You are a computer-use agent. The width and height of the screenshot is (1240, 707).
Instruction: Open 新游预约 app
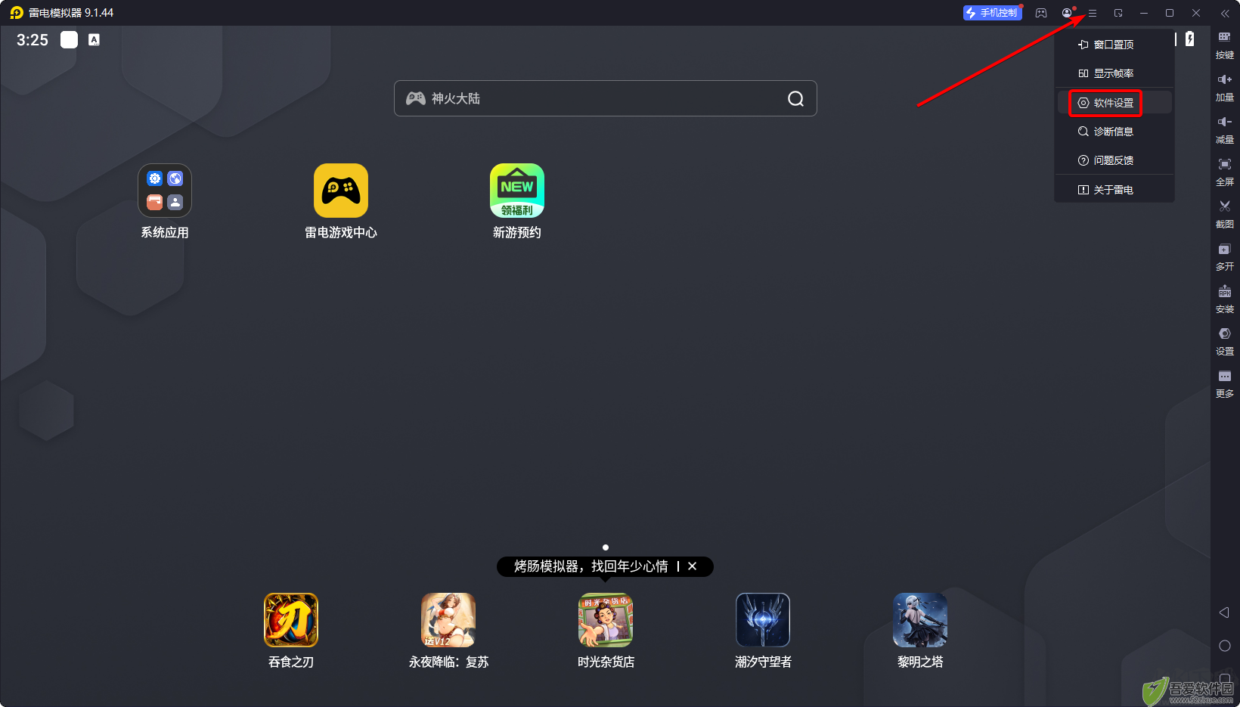pyautogui.click(x=517, y=201)
